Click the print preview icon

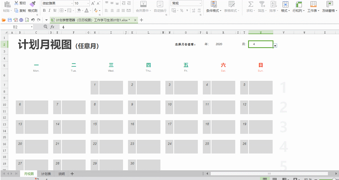[x=27, y=20]
